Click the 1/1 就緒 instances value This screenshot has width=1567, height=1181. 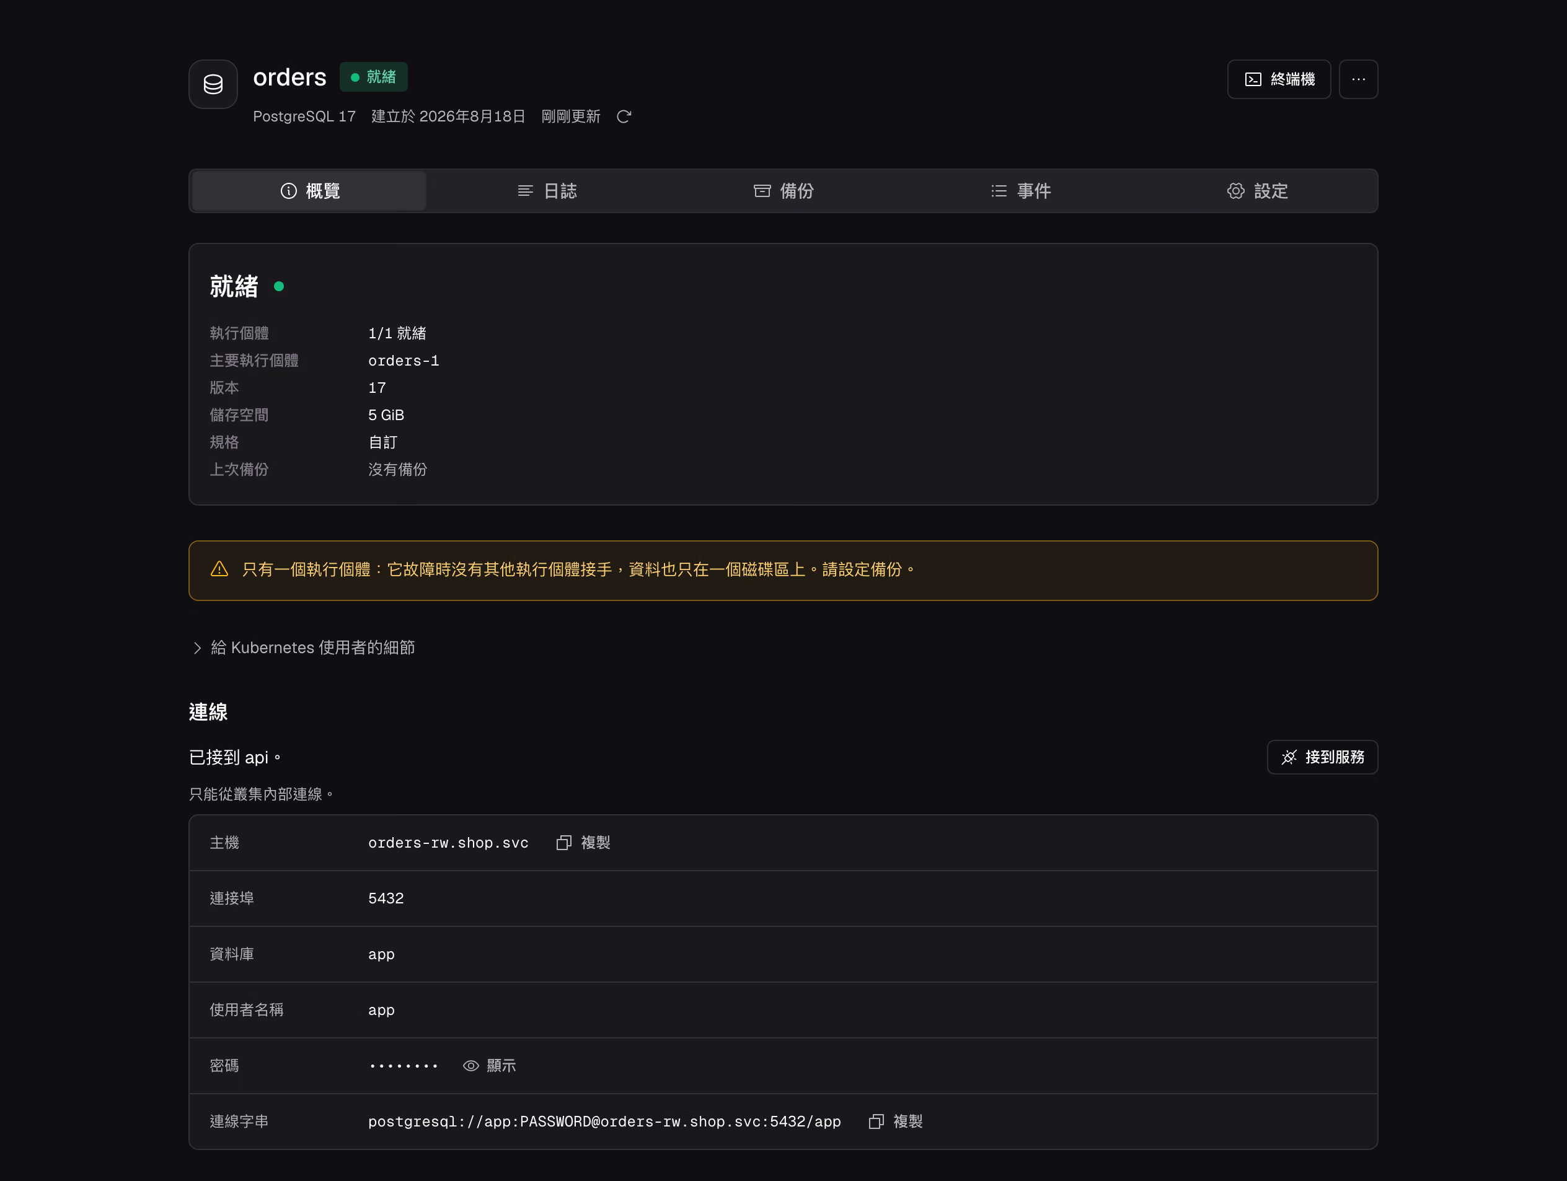point(397,333)
